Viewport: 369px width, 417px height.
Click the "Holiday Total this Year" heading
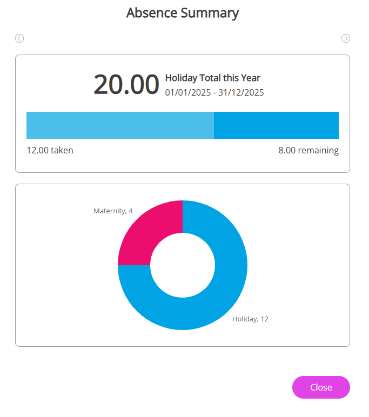click(212, 78)
